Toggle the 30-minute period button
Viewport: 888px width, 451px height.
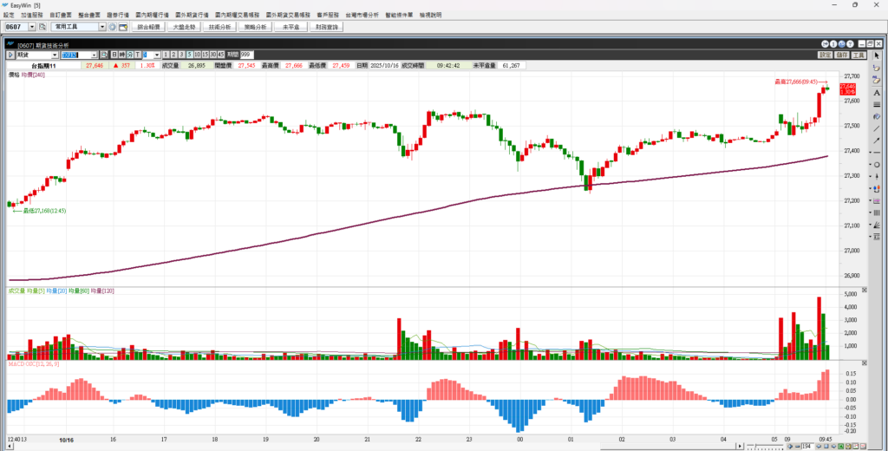[x=213, y=55]
